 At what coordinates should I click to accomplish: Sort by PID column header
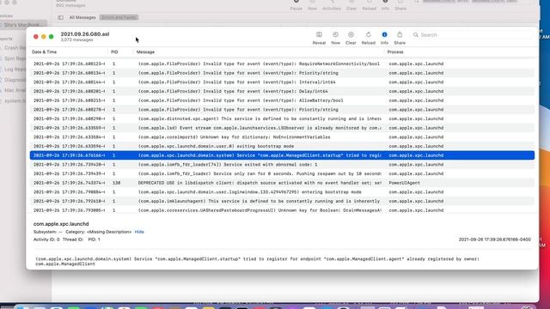coord(114,51)
